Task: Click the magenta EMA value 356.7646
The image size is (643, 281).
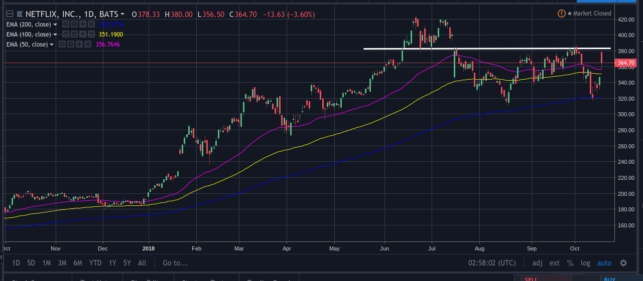Action: click(x=108, y=44)
